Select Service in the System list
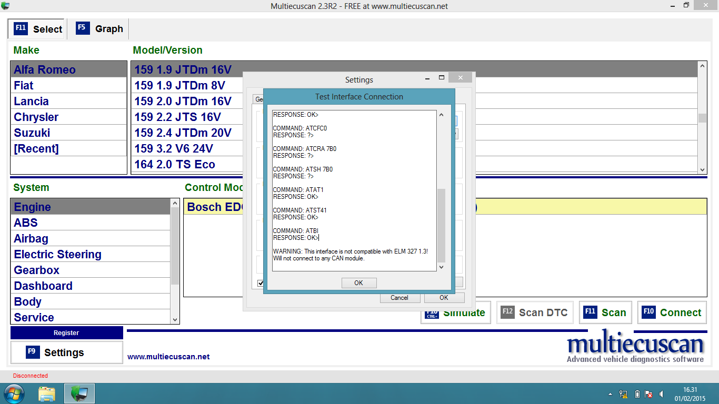 point(91,317)
